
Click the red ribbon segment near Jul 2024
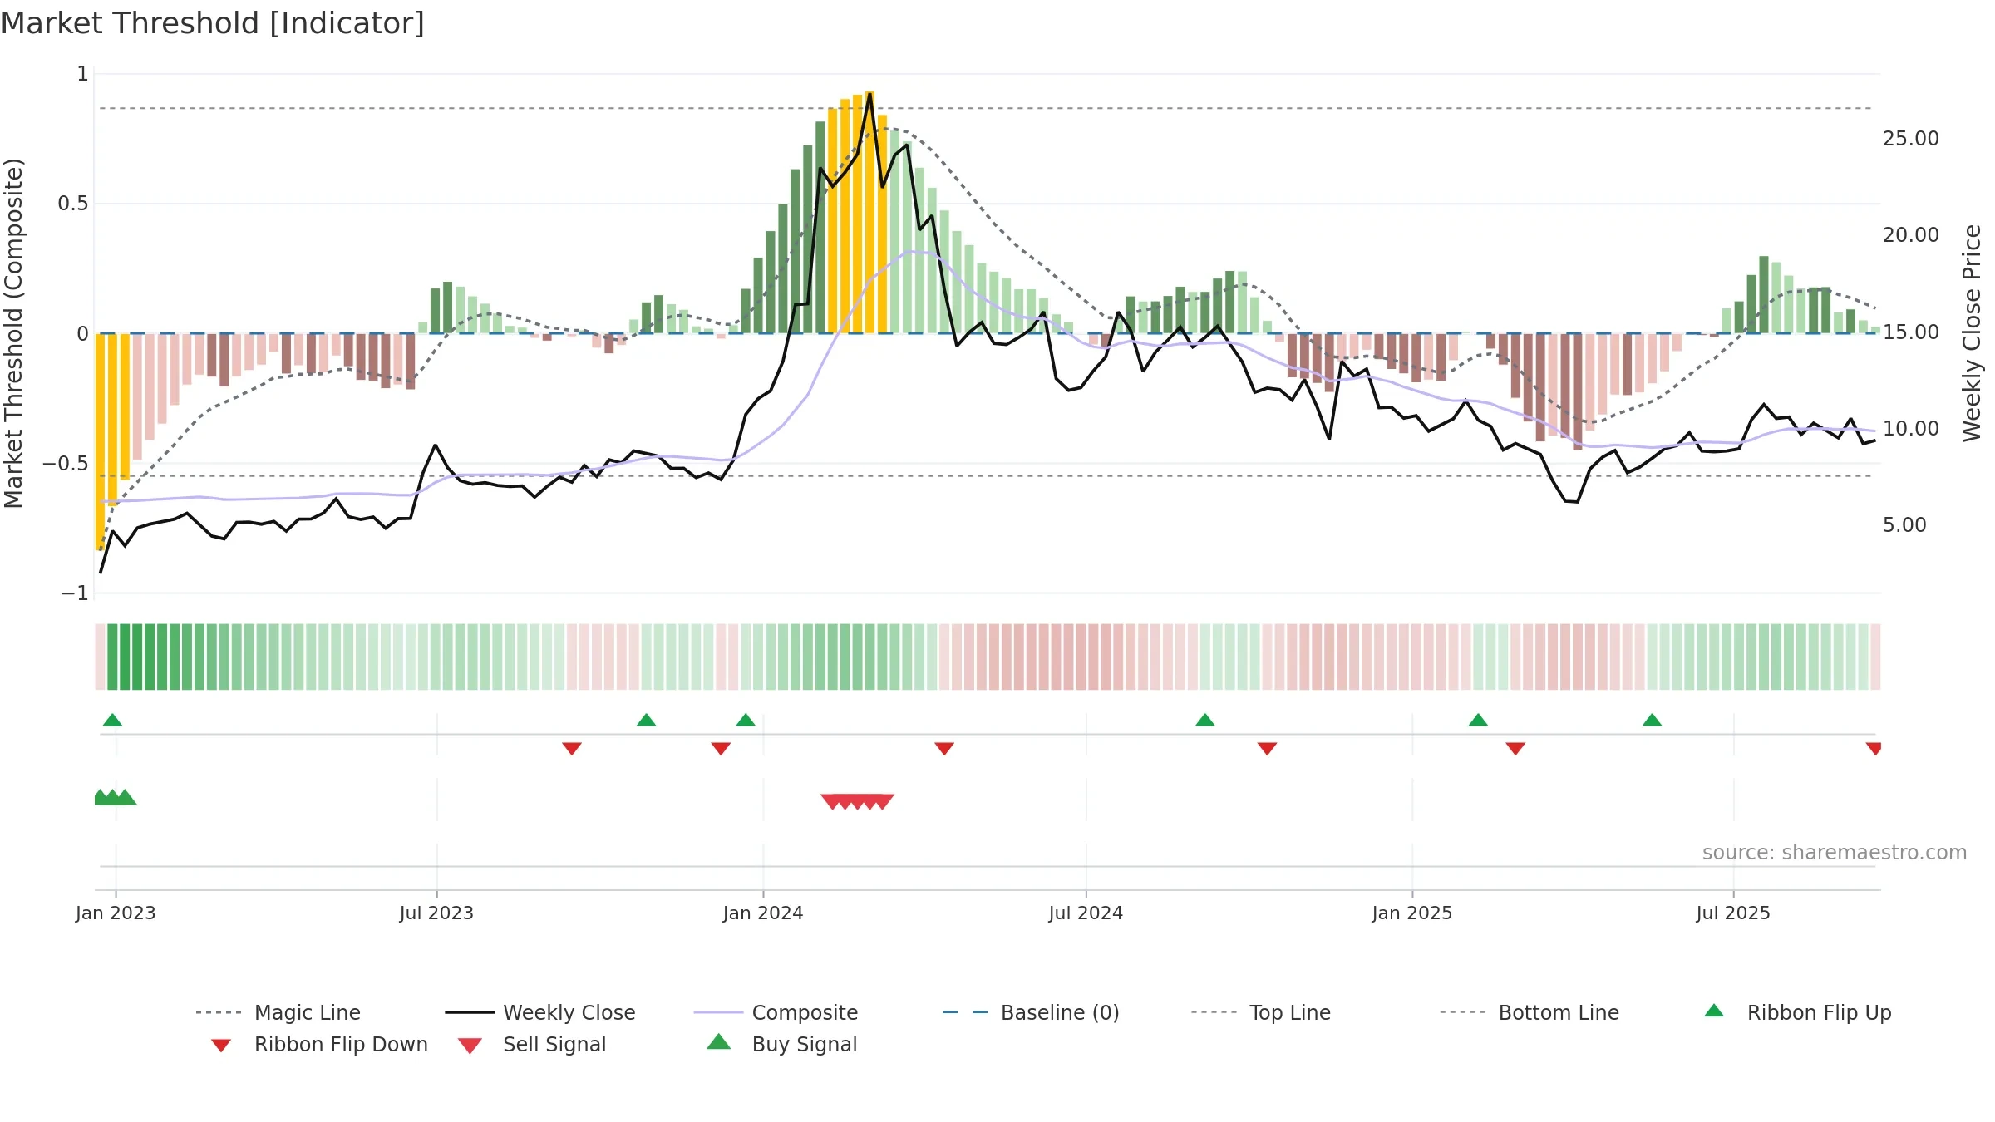click(1081, 657)
